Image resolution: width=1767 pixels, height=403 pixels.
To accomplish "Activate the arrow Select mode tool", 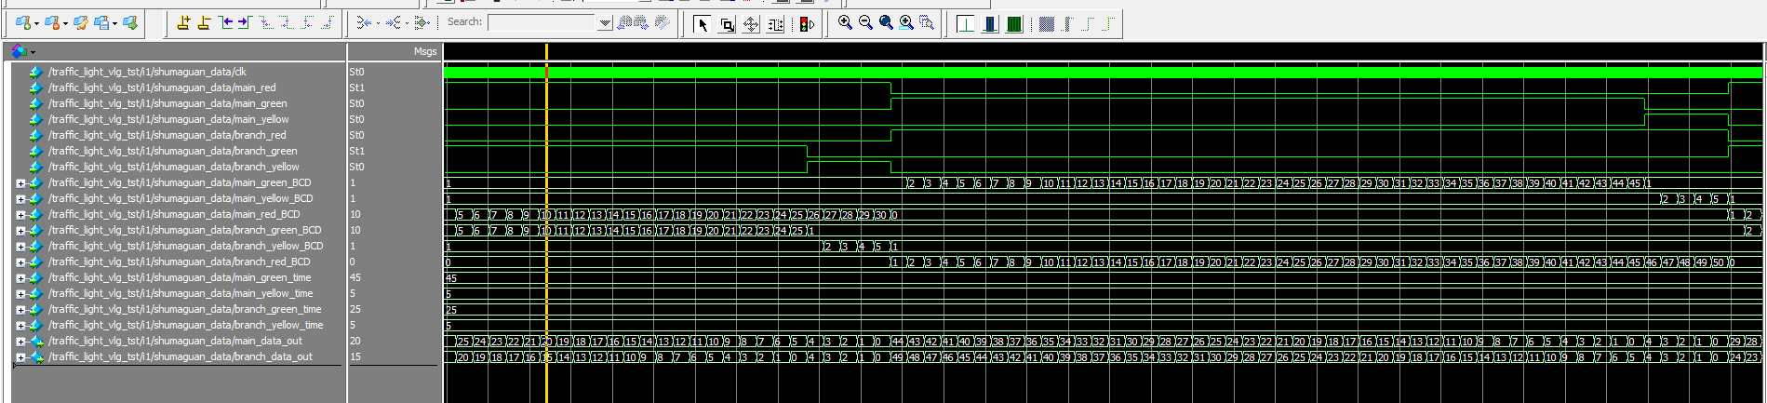I will click(x=703, y=23).
